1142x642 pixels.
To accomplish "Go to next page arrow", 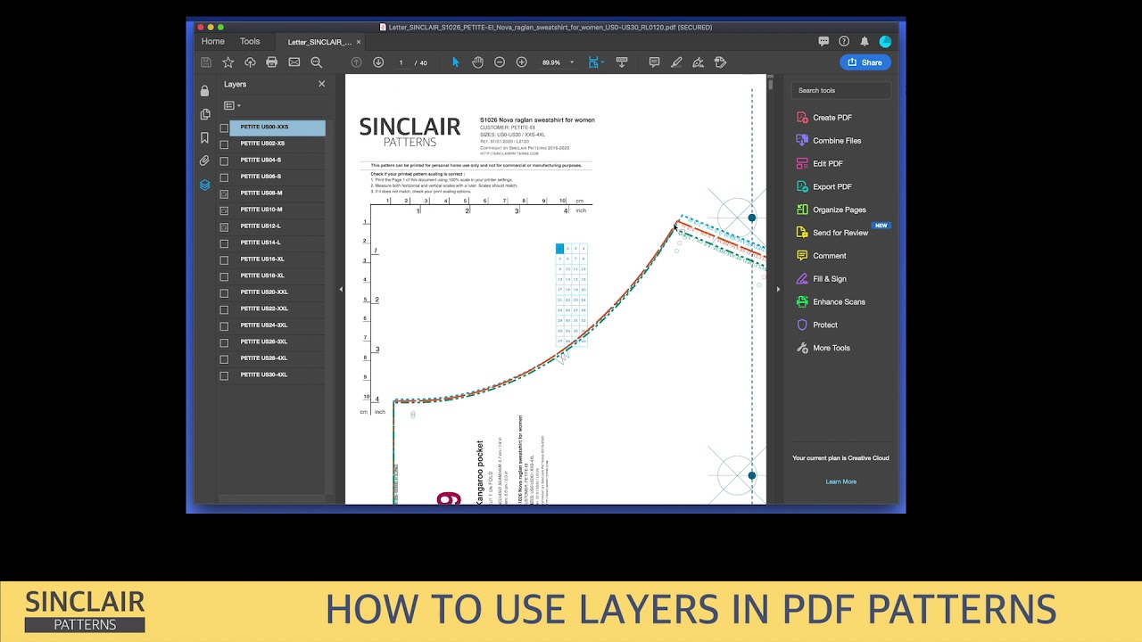I will point(378,62).
